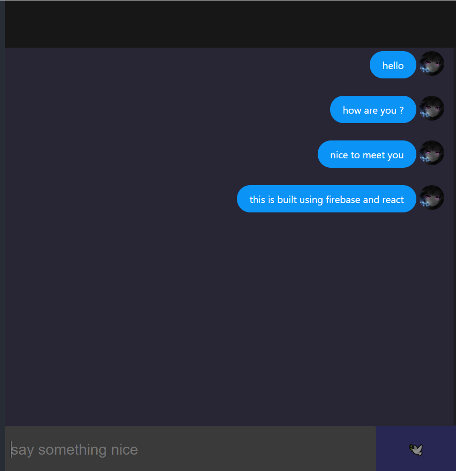Click the narrow dark strip on the left edge
Image resolution: width=456 pixels, height=471 pixels.
2,235
